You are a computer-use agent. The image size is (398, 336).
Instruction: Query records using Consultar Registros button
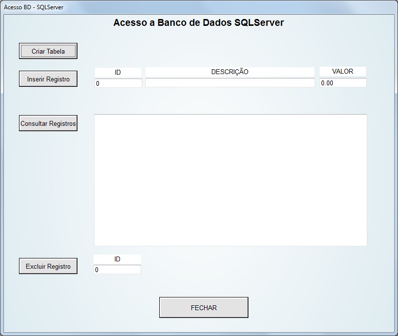pos(48,123)
